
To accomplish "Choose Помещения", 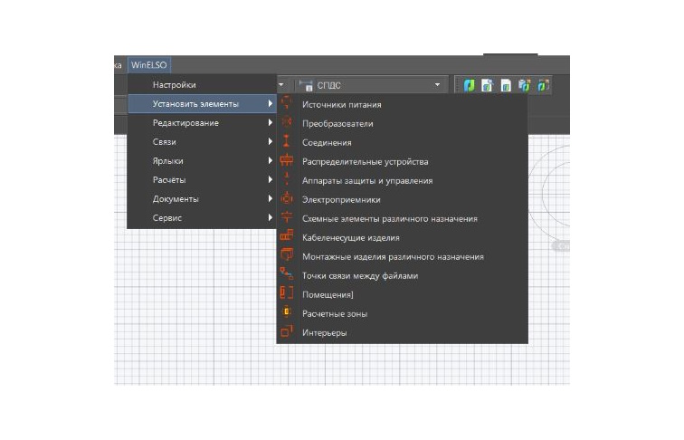I will pyautogui.click(x=403, y=294).
